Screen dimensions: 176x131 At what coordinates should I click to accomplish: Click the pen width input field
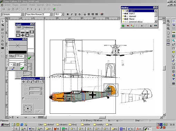19,56
